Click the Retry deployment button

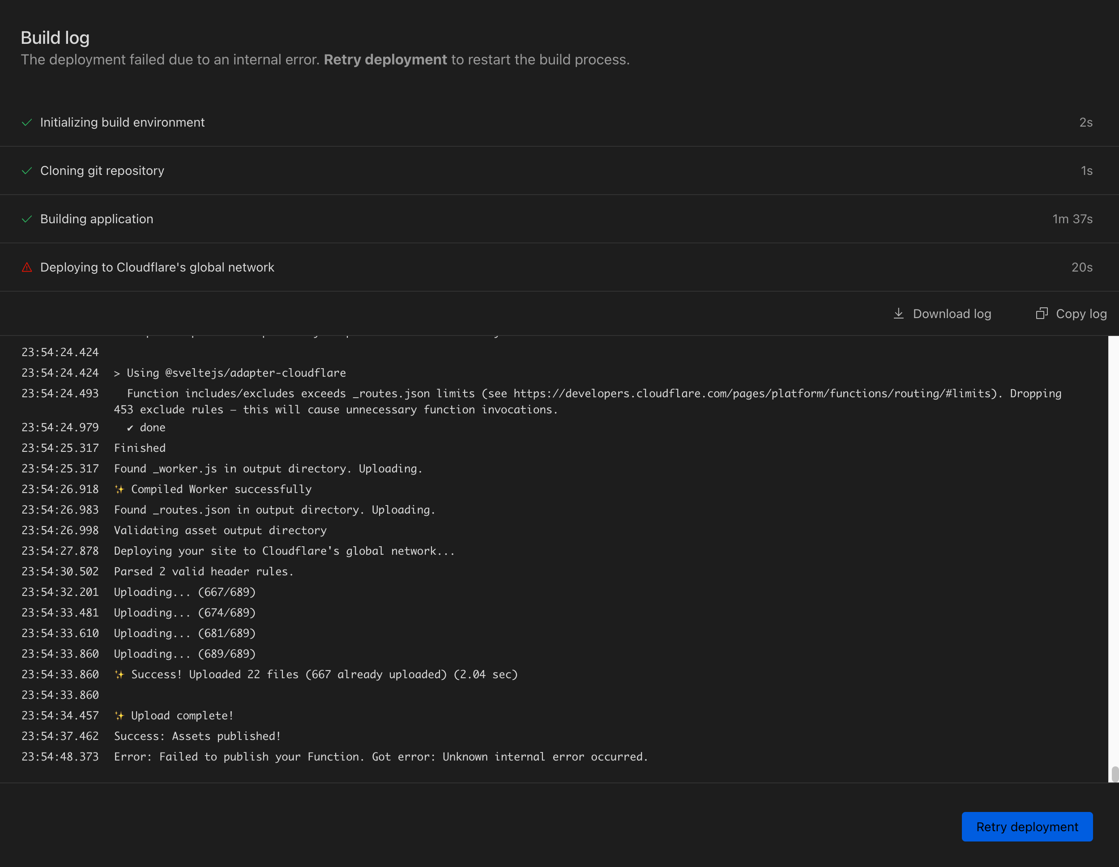coord(1027,827)
